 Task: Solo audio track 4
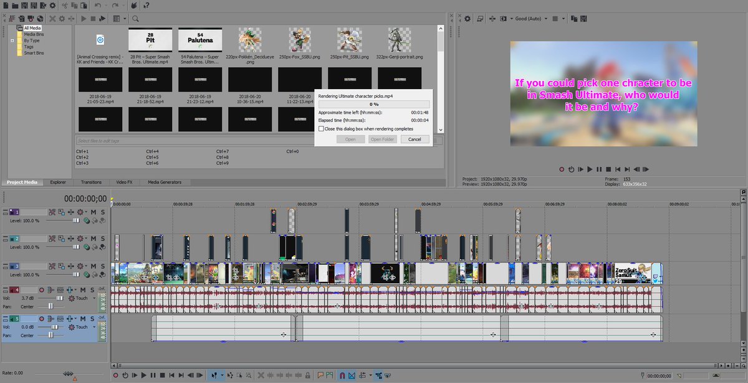tap(92, 290)
